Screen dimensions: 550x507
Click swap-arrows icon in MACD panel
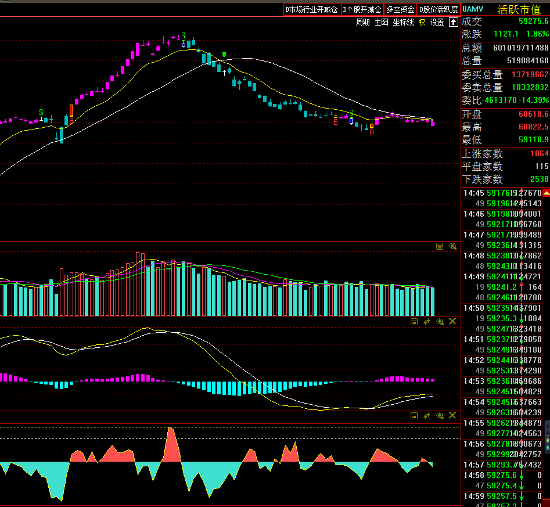tap(427, 322)
